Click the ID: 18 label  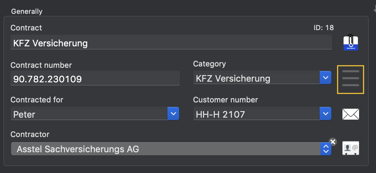pyautogui.click(x=324, y=28)
